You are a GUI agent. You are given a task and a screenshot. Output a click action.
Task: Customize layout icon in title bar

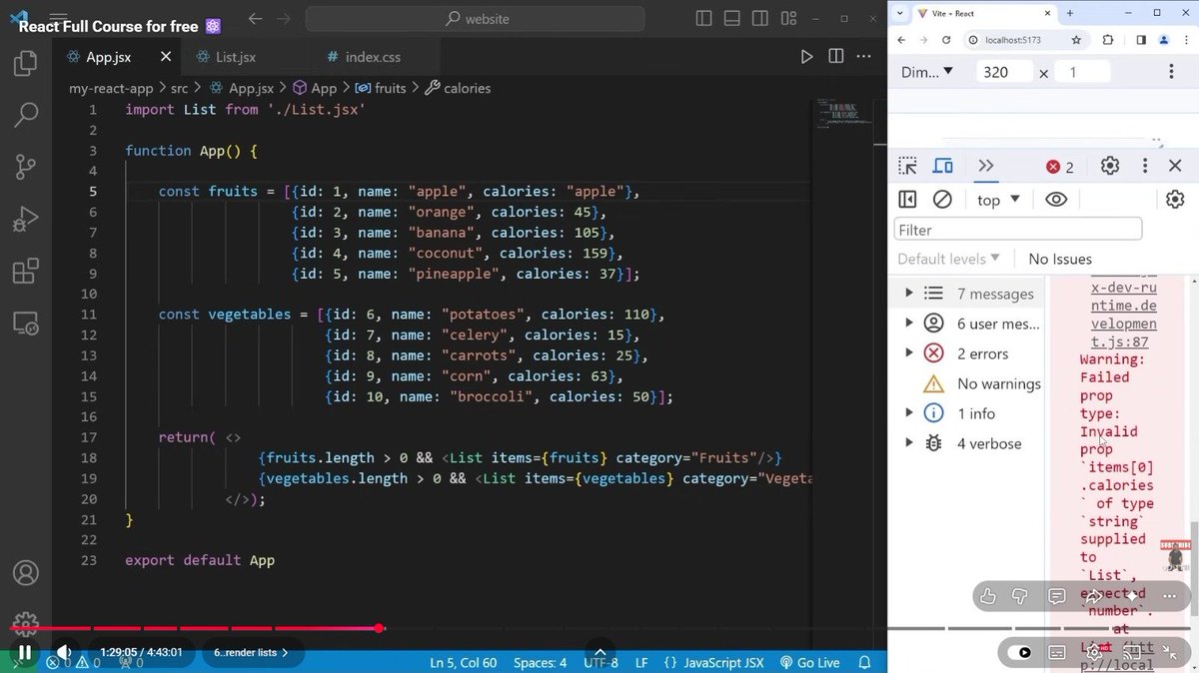[x=788, y=18]
